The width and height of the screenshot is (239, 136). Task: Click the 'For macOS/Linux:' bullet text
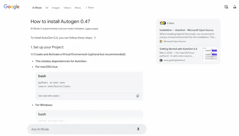(47, 67)
